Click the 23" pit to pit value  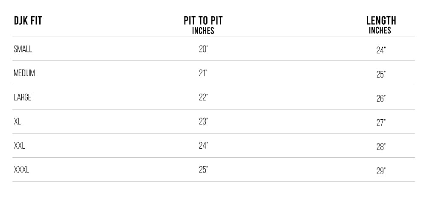coord(203,121)
